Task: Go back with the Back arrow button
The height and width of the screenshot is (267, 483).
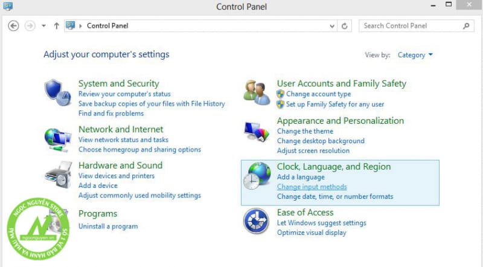Action: click(x=13, y=26)
